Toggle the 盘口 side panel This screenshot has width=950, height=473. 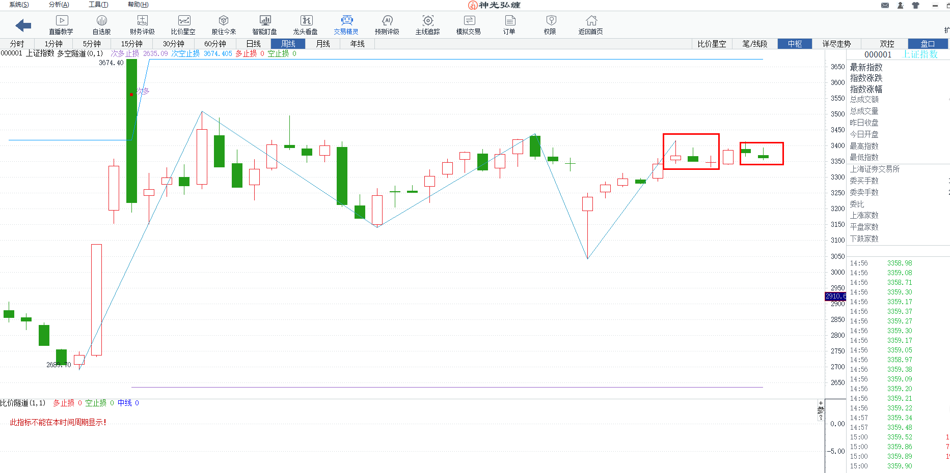(x=928, y=44)
